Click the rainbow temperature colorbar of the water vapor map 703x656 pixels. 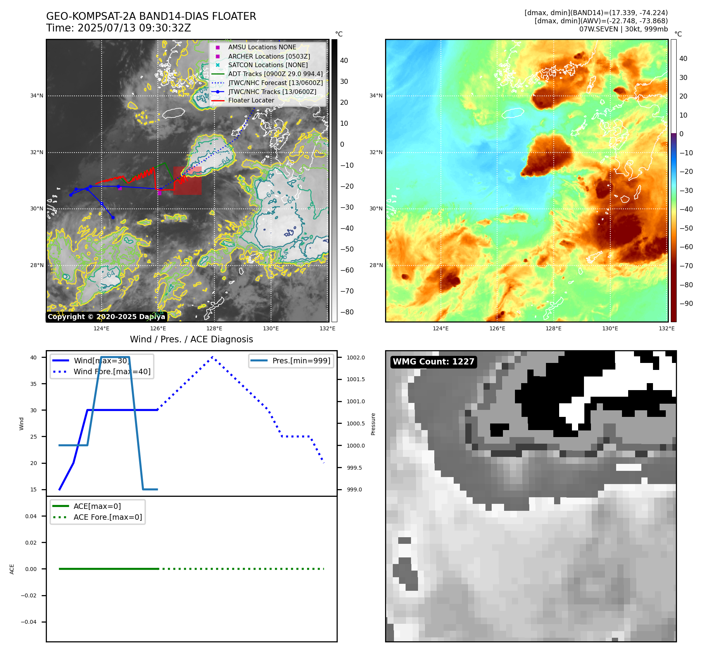click(x=674, y=180)
